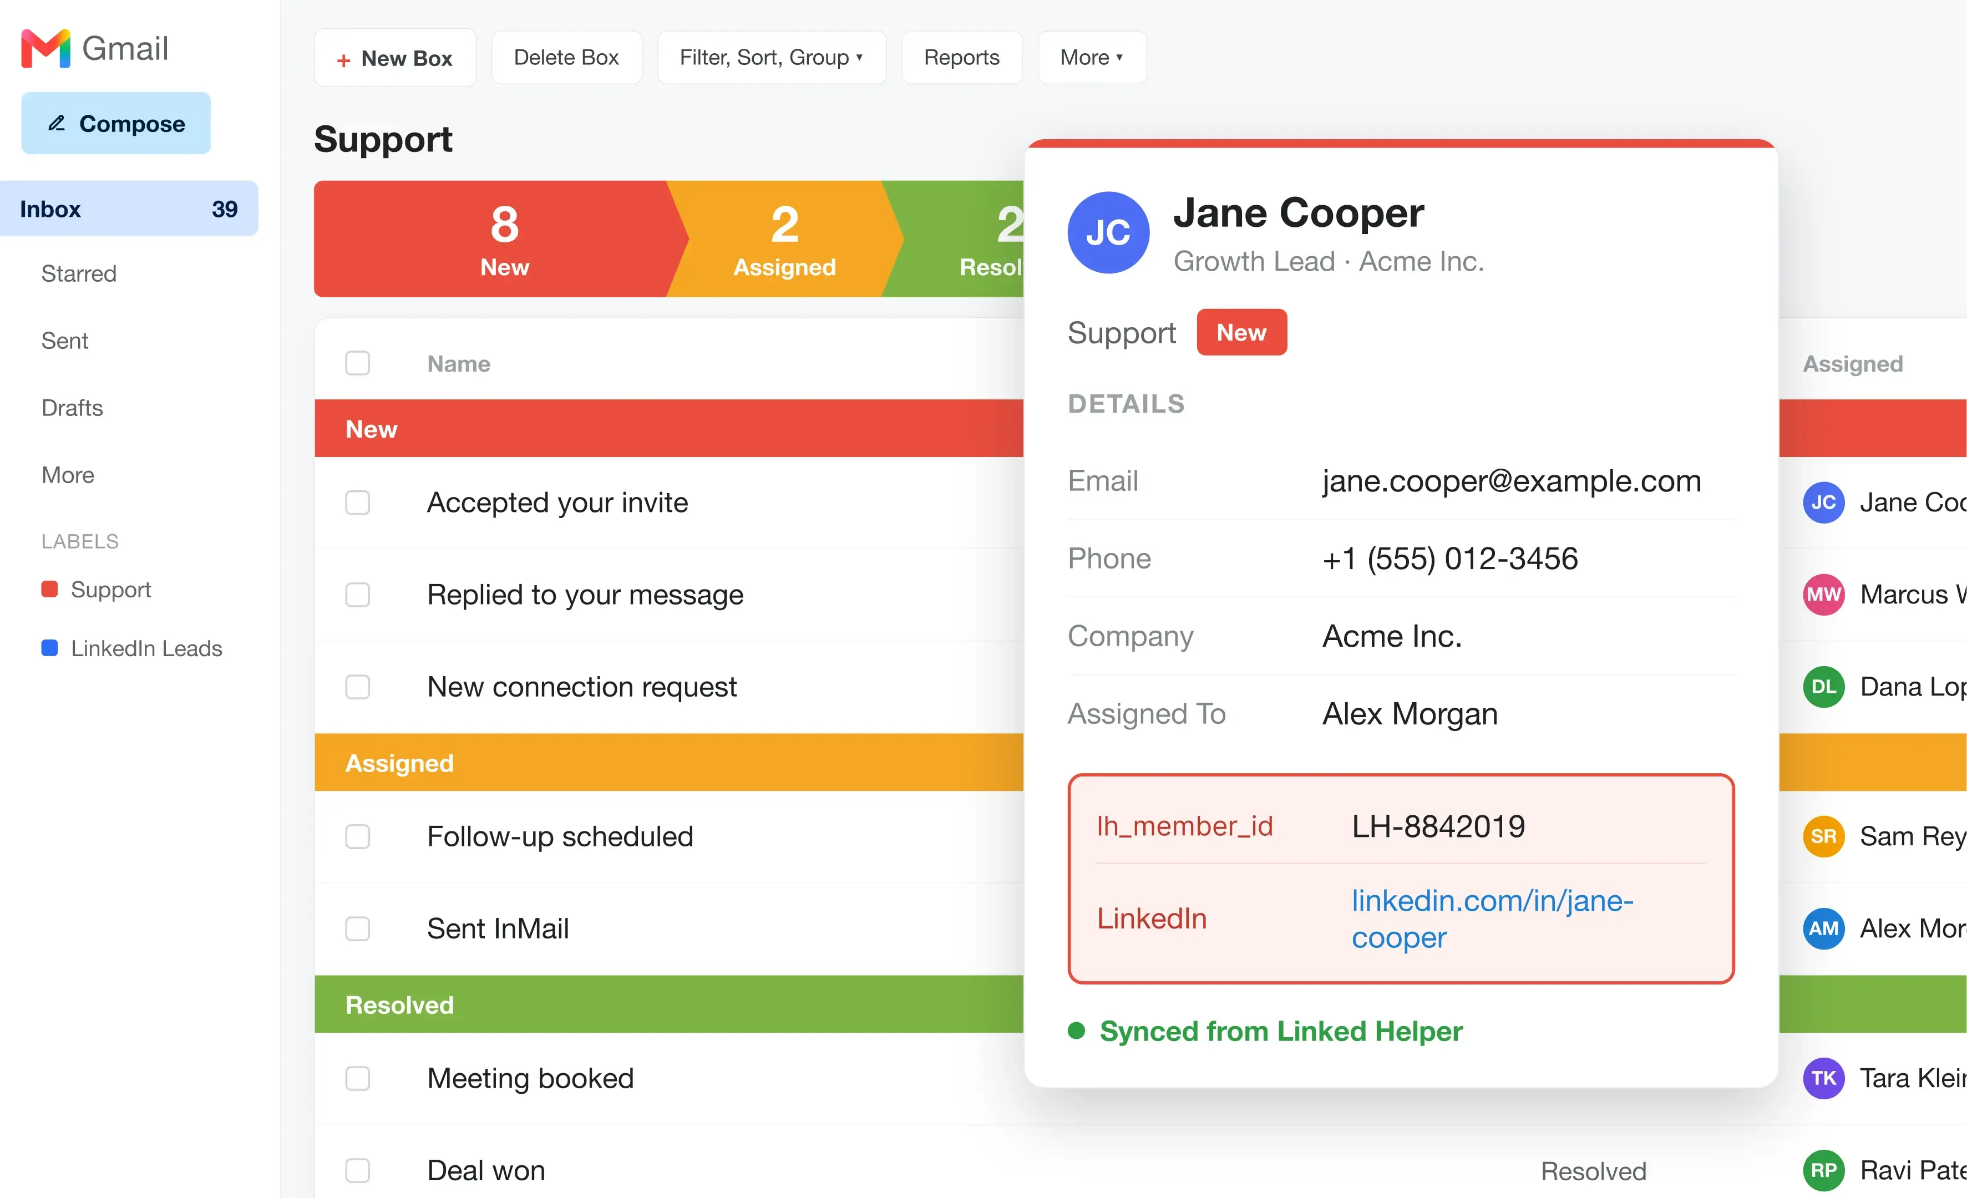Check the box for Deal won

(358, 1171)
